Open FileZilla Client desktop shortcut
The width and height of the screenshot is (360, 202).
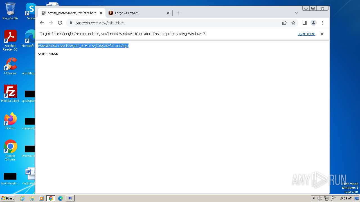point(10,93)
